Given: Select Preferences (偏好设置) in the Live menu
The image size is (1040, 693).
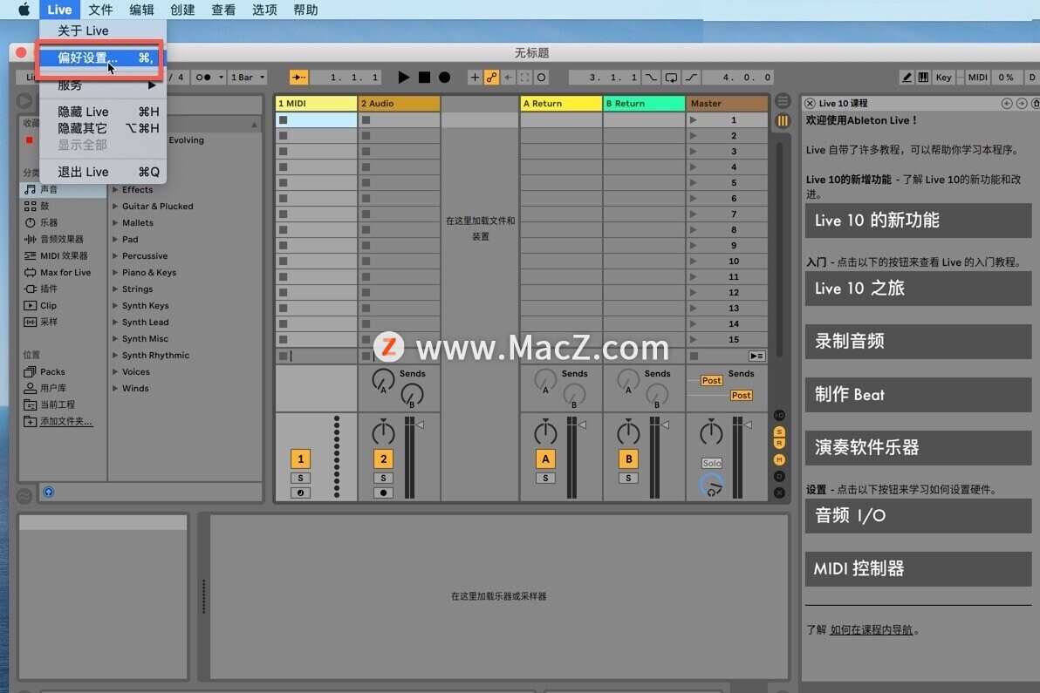Looking at the screenshot, I should coord(87,58).
